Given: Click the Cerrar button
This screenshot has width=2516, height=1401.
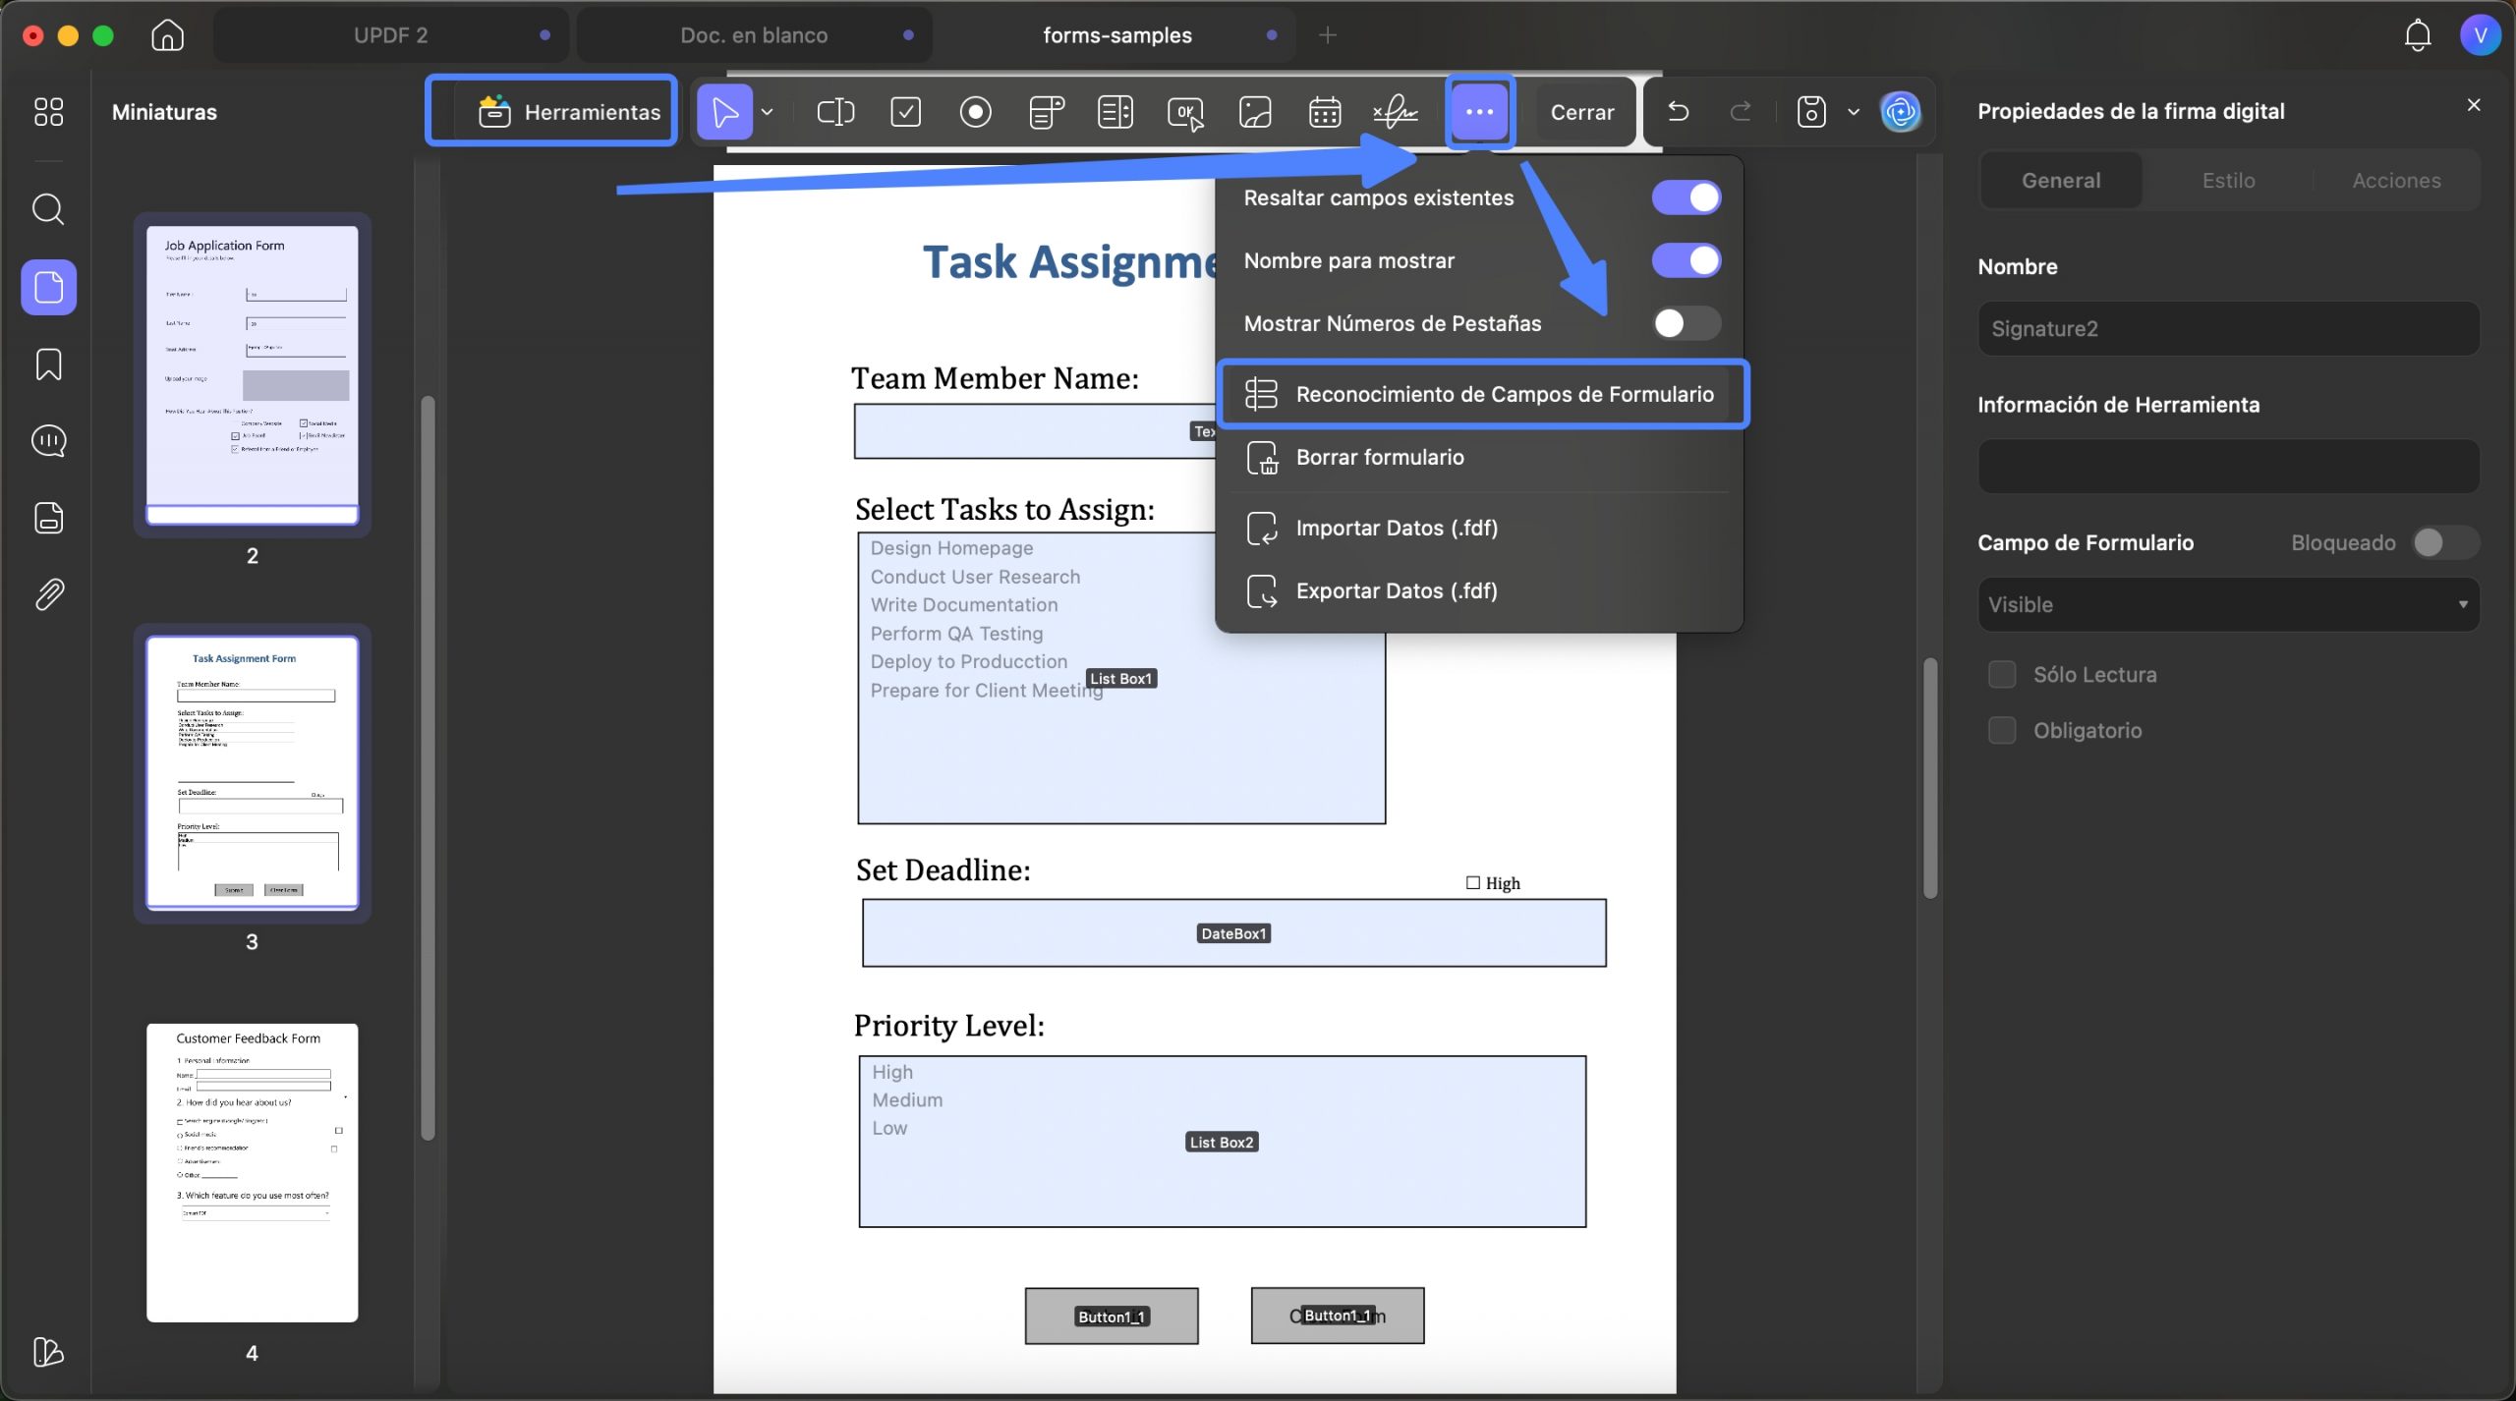Looking at the screenshot, I should [x=1582, y=112].
